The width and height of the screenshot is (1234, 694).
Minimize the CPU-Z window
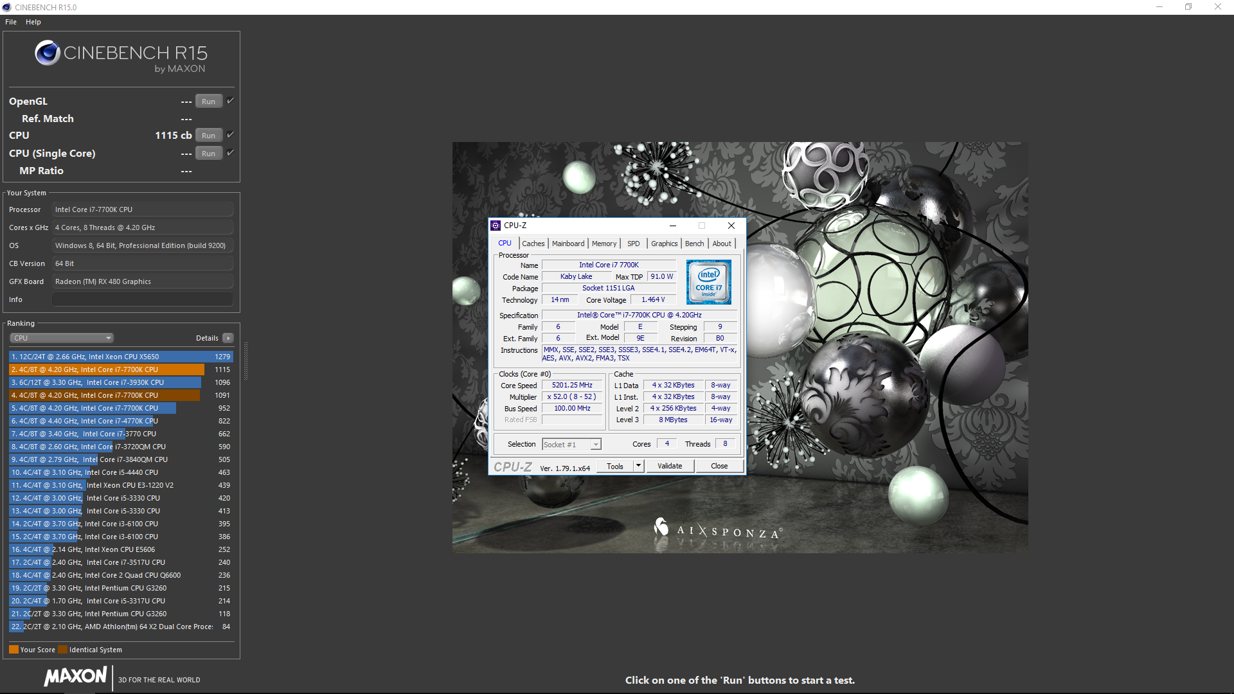click(672, 226)
